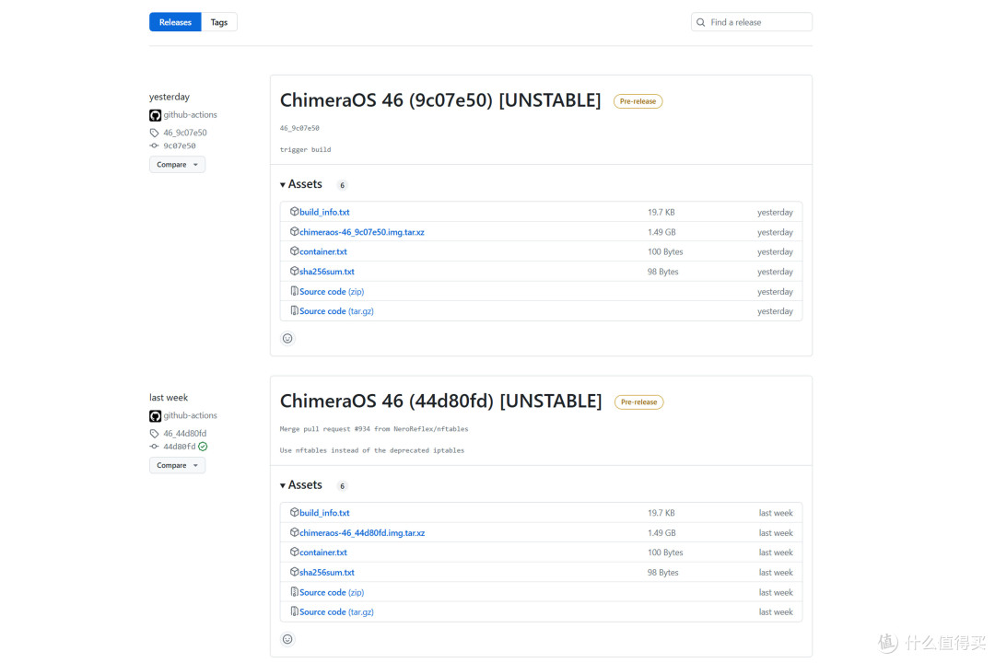Open the Compare dropdown for release 9c07e50
This screenshot has width=995, height=663.
point(177,164)
